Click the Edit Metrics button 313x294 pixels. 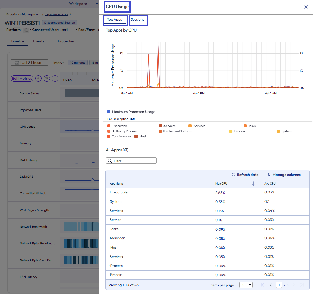pyautogui.click(x=22, y=78)
